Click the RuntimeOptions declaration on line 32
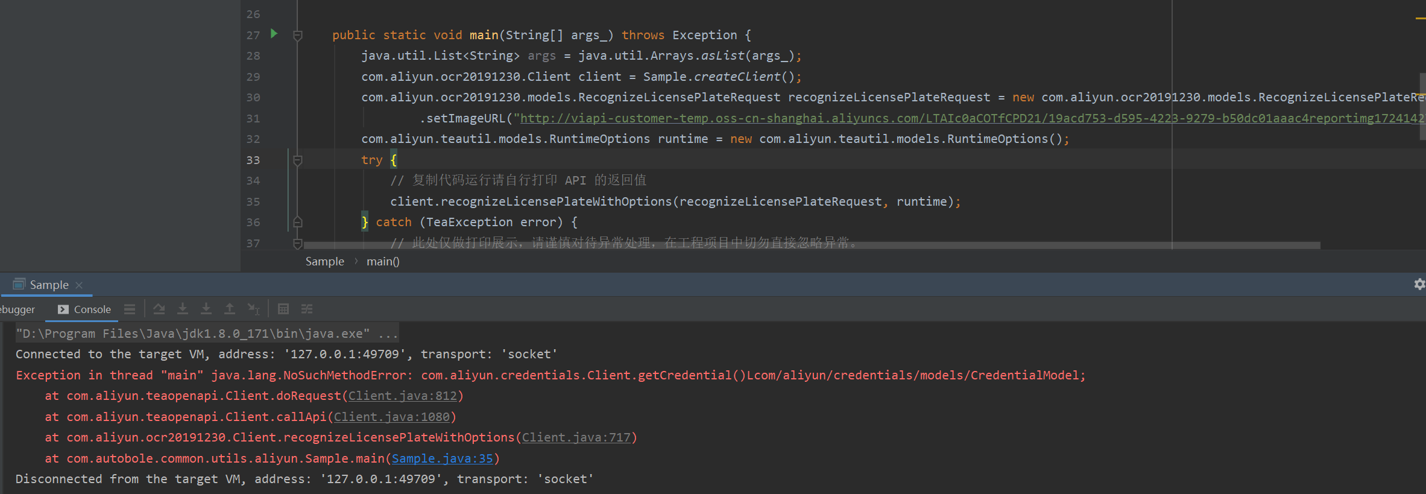The image size is (1426, 494). click(715, 139)
